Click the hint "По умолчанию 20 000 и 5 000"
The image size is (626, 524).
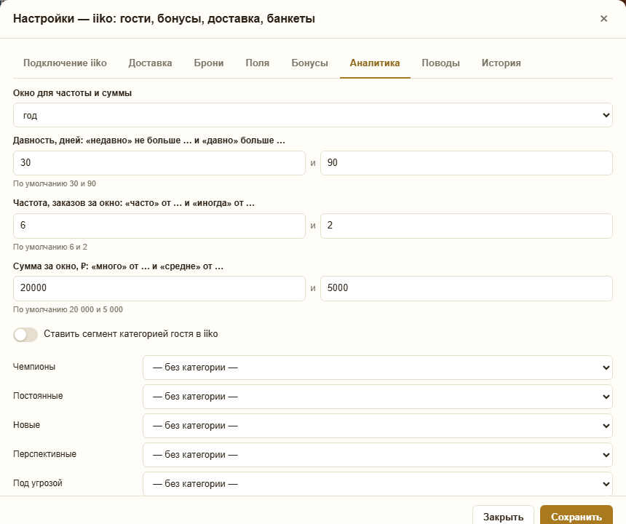(68, 310)
